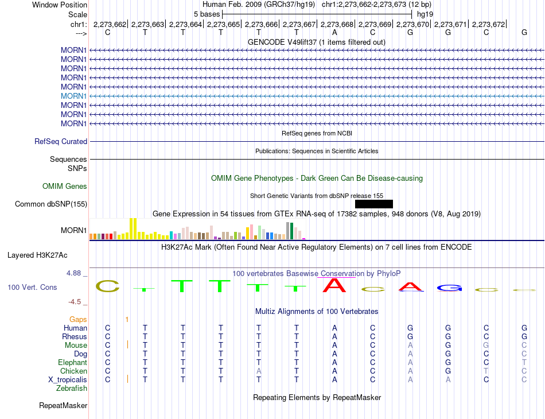Screen dimensions: 545x419
Task: Click the hg19 label beside scale bar
Action: [x=425, y=14]
